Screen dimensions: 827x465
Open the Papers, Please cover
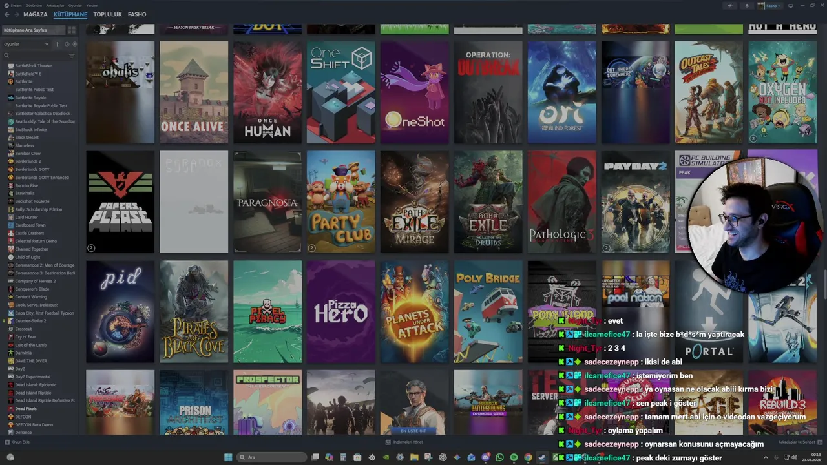[x=120, y=202]
